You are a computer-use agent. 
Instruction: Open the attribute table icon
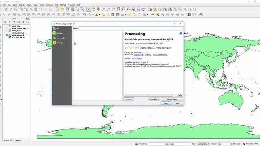point(113,15)
